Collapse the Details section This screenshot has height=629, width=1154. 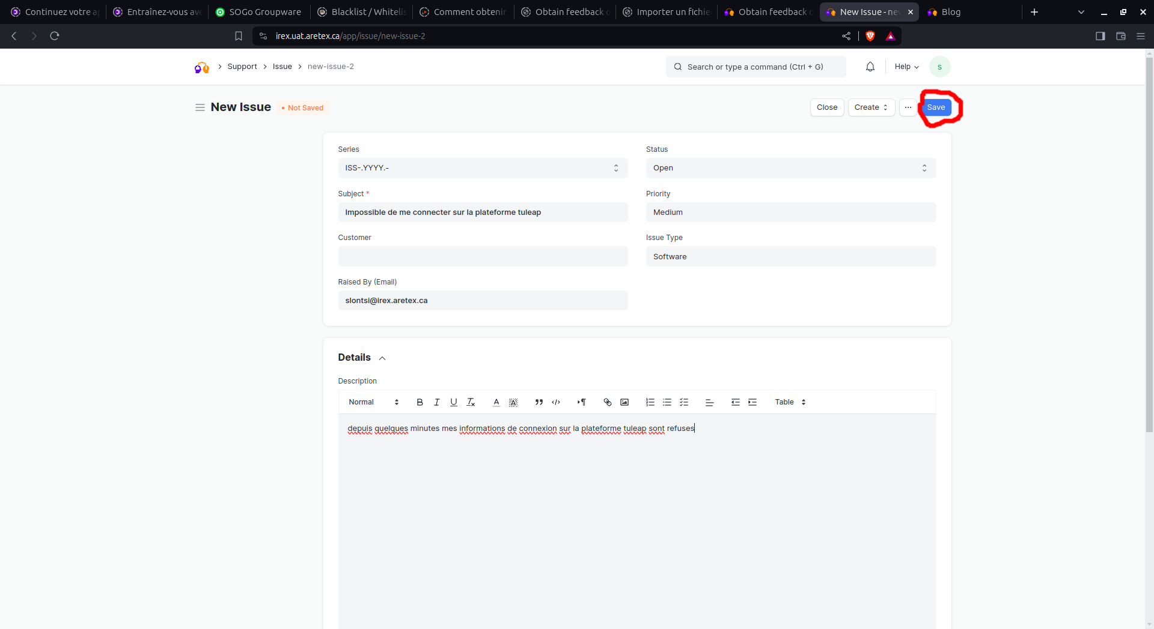coord(382,358)
